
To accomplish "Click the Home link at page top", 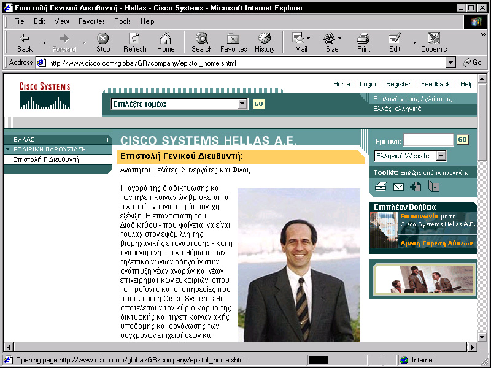I will [341, 84].
